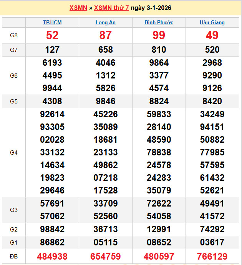Click the G8 result 87 for Long An

coord(105,35)
